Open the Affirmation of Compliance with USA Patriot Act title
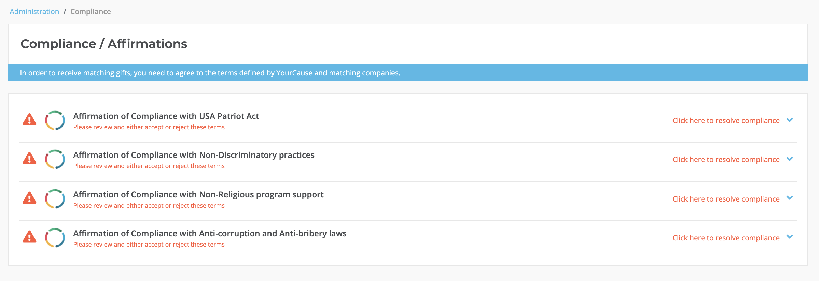This screenshot has height=281, width=819. [x=166, y=116]
